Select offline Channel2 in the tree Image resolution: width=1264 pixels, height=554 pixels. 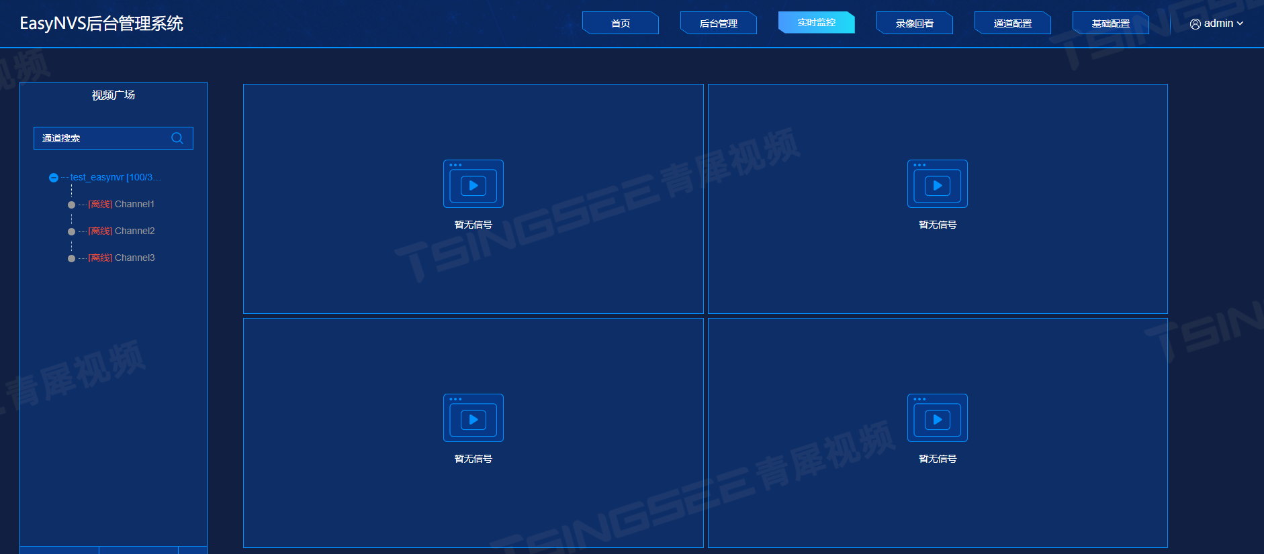click(x=121, y=231)
